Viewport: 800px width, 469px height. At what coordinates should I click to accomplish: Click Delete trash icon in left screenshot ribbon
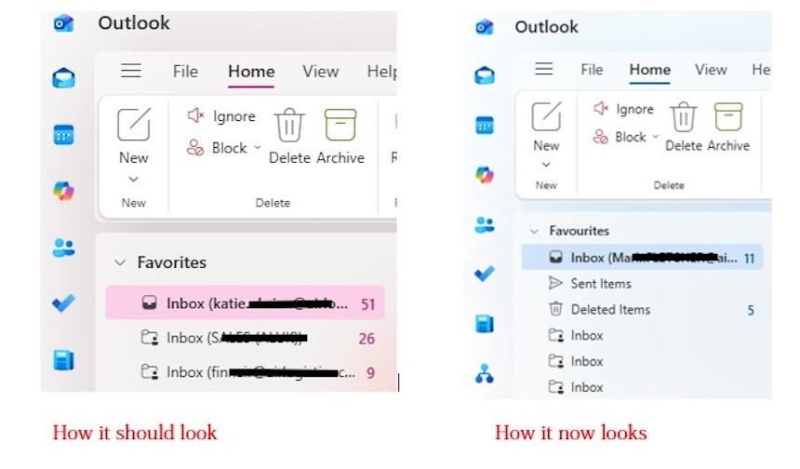click(289, 126)
